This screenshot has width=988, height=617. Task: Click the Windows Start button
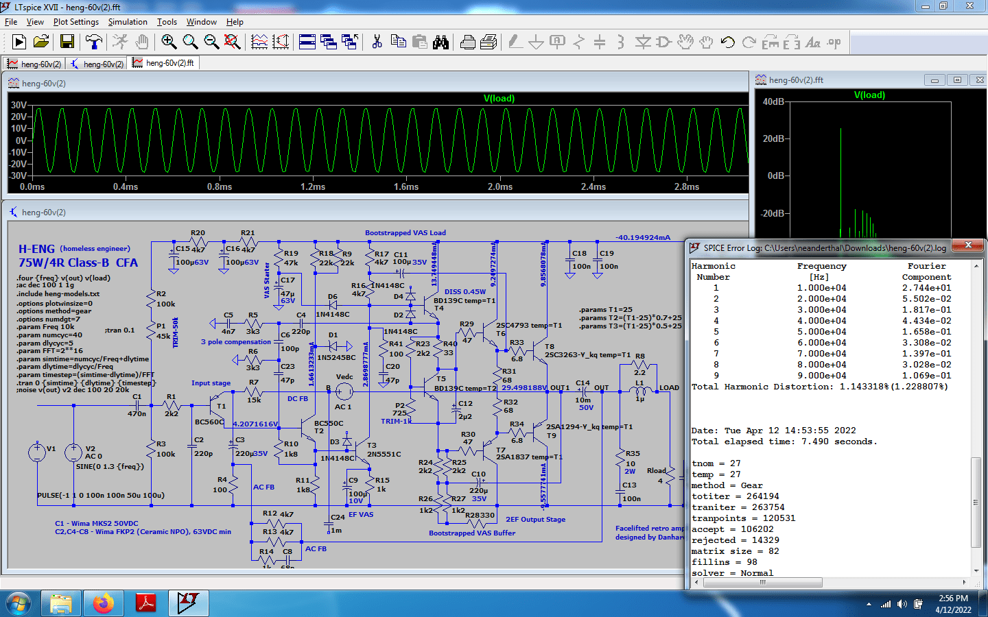coord(19,604)
